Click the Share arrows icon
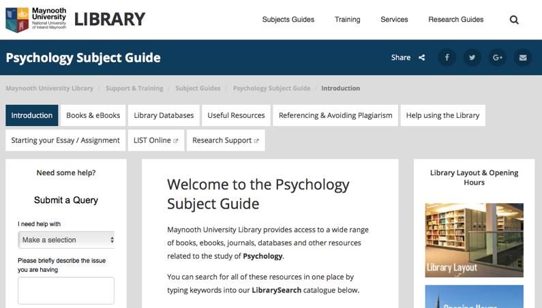The height and width of the screenshot is (308, 542). click(422, 58)
